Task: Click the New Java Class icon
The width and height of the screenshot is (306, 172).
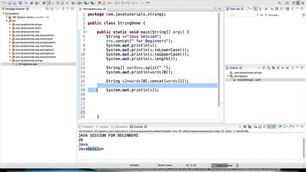Action: 36,3
